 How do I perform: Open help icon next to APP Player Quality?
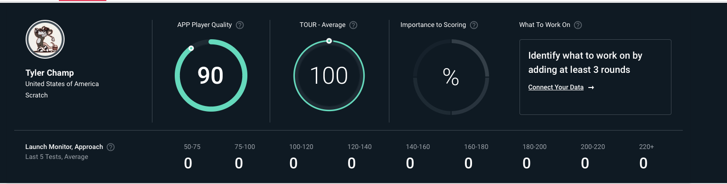240,25
